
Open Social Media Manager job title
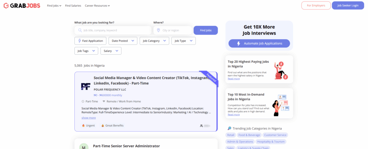[x=152, y=80]
